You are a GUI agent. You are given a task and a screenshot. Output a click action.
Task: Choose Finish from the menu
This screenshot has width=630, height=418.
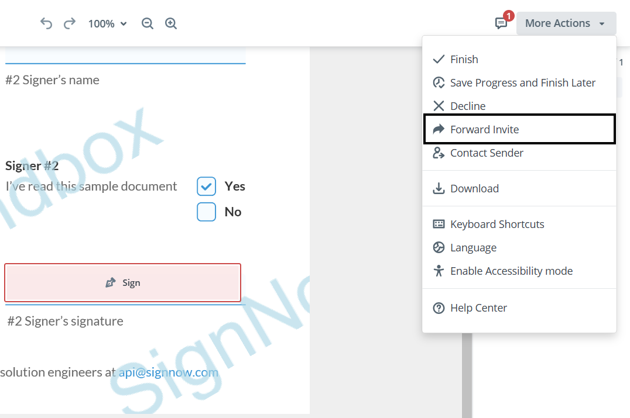point(519,60)
